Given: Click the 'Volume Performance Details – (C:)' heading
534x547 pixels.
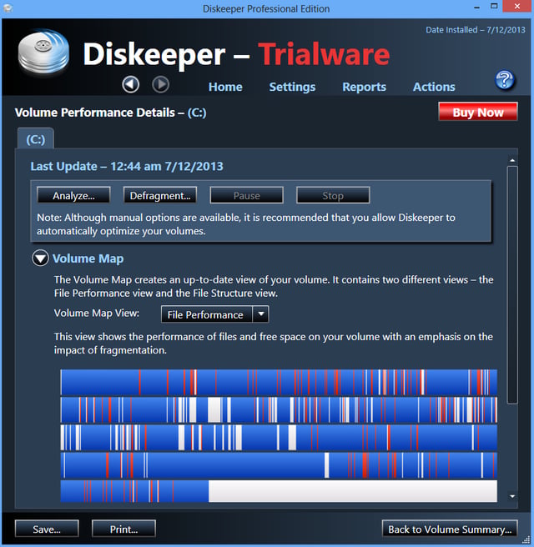Looking at the screenshot, I should tap(110, 113).
